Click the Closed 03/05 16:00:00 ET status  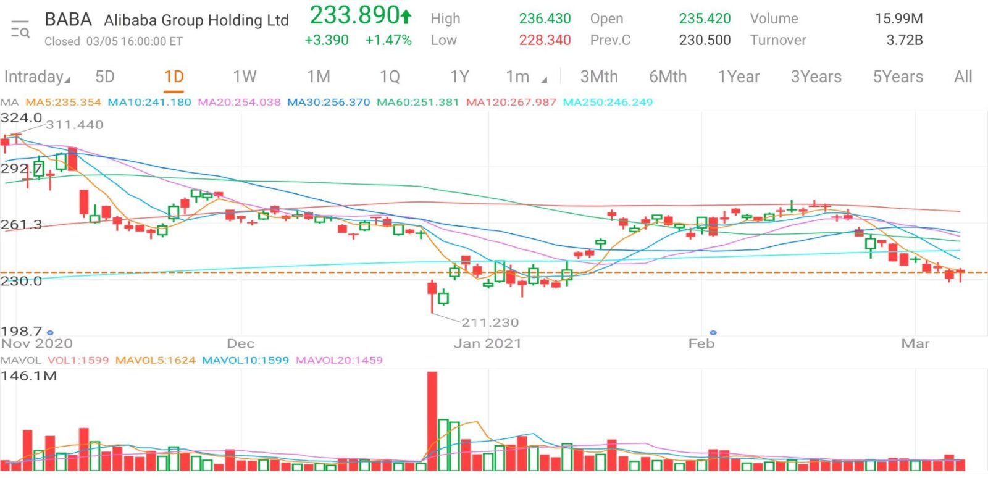pyautogui.click(x=114, y=41)
